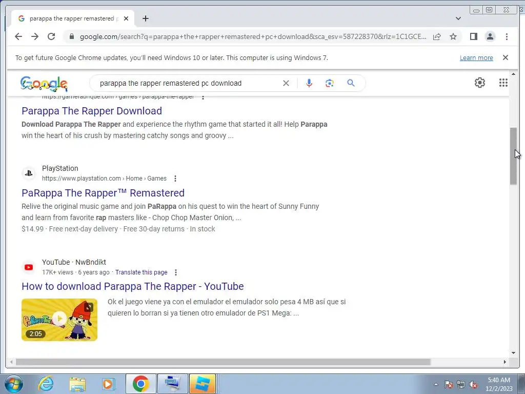Bookmark this page with the star

453,36
